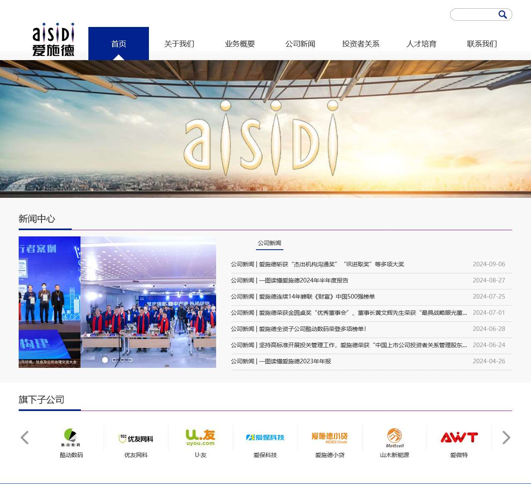Click the 优友网科 text label
The height and width of the screenshot is (484, 531).
[x=136, y=455]
